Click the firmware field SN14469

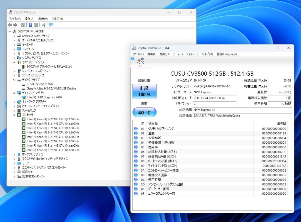tap(215, 80)
